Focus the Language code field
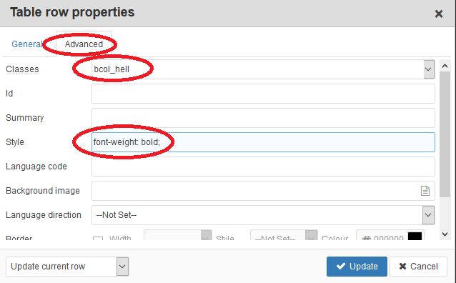 tap(263, 167)
